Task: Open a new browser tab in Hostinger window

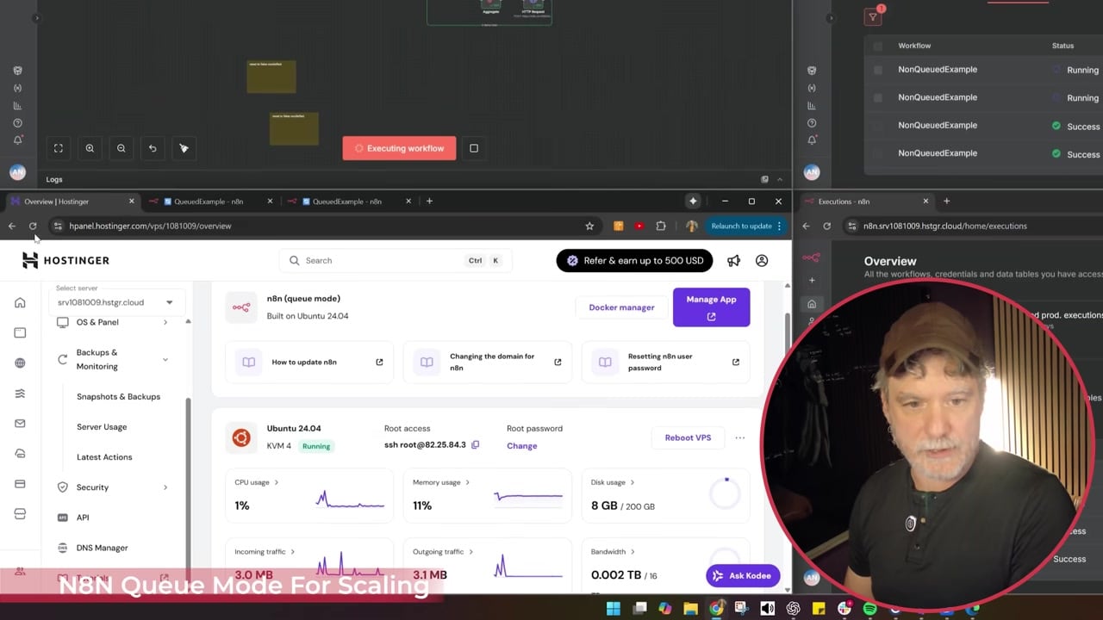Action: [429, 201]
